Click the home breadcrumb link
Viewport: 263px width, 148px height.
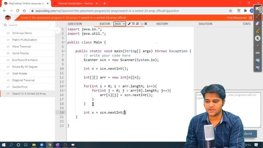[25, 18]
